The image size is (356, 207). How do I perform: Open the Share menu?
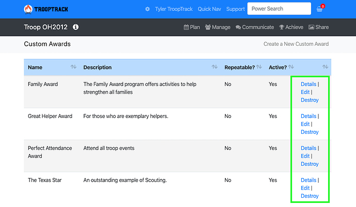(x=318, y=27)
